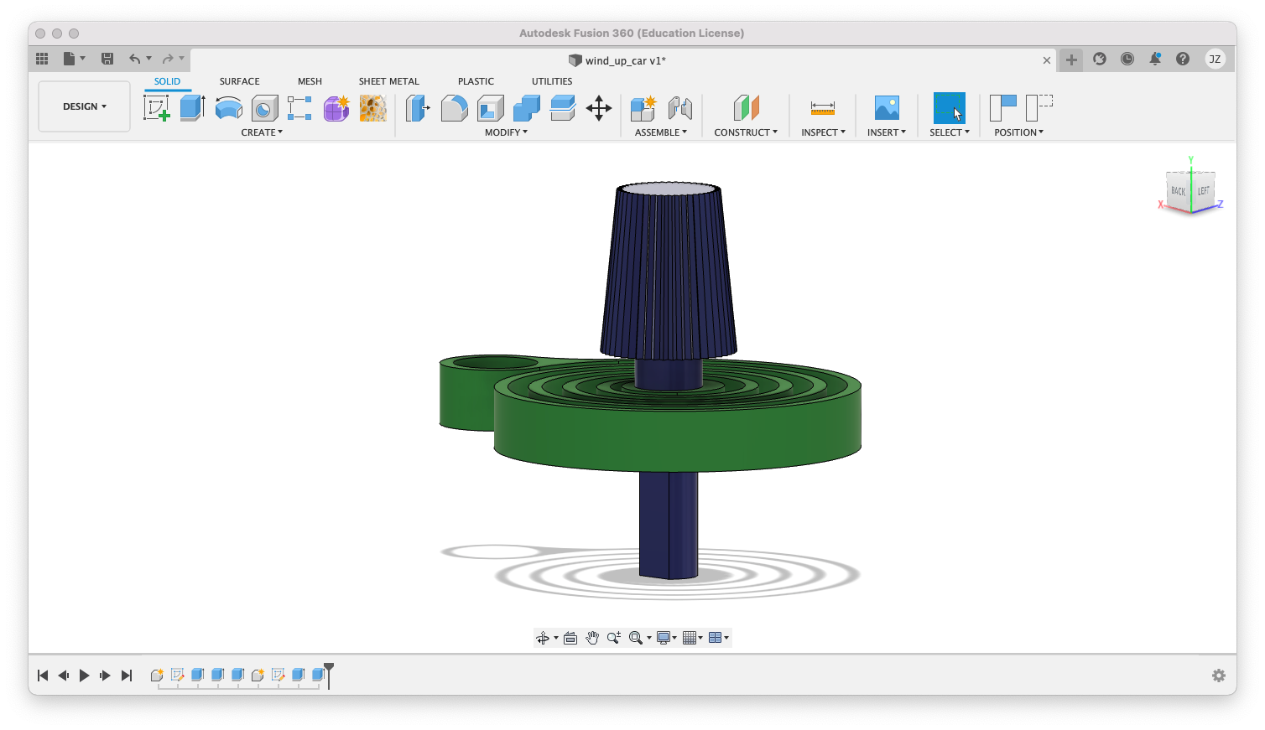1265x730 pixels.
Task: Add a new design tab
Action: 1071,60
